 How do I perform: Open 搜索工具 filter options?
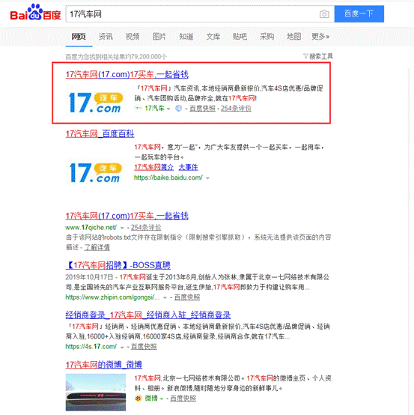pyautogui.click(x=317, y=56)
